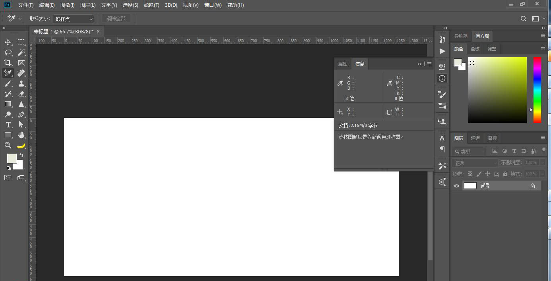551x281 pixels.
Task: Open the Info panel options menu
Action: [429, 64]
